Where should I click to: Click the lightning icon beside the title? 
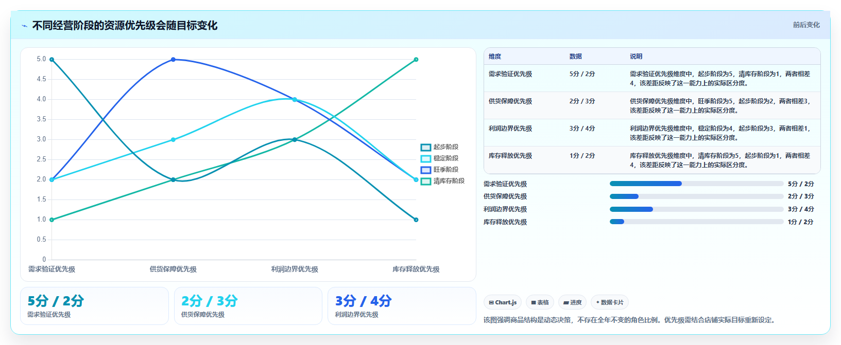click(x=24, y=26)
